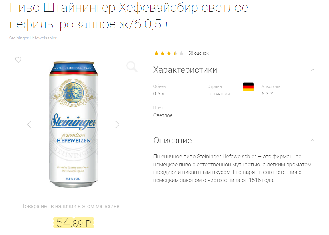Click the first rating star

(x=156, y=53)
